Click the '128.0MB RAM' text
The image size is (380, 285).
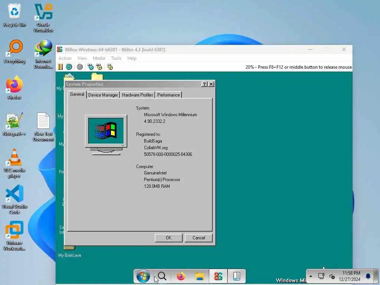157,186
